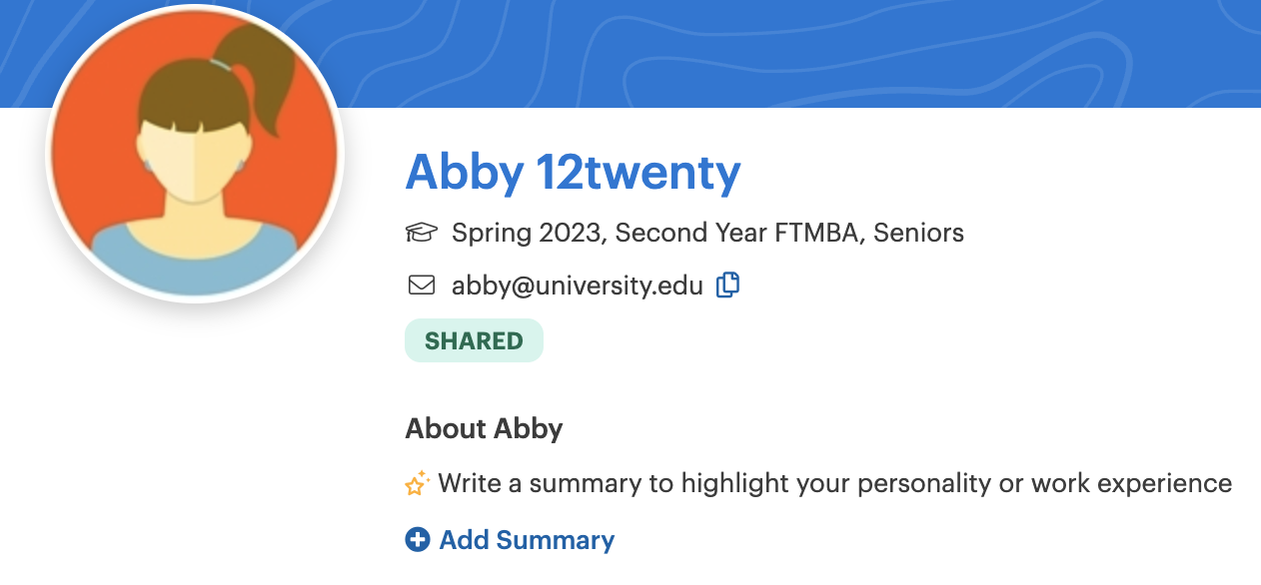The width and height of the screenshot is (1261, 585).
Task: Click the word 12twenty in the name
Action: point(639,173)
